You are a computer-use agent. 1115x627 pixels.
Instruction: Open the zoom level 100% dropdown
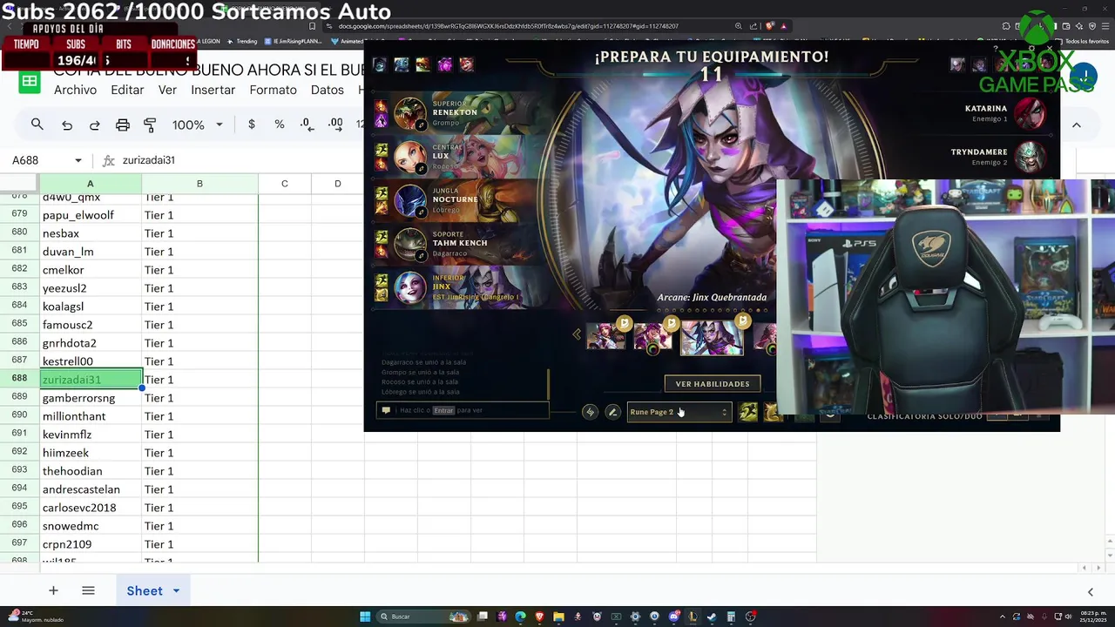click(197, 125)
